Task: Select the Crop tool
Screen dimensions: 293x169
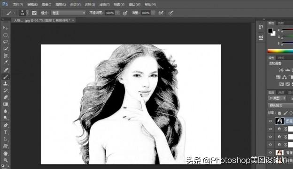Action: (x=6, y=56)
